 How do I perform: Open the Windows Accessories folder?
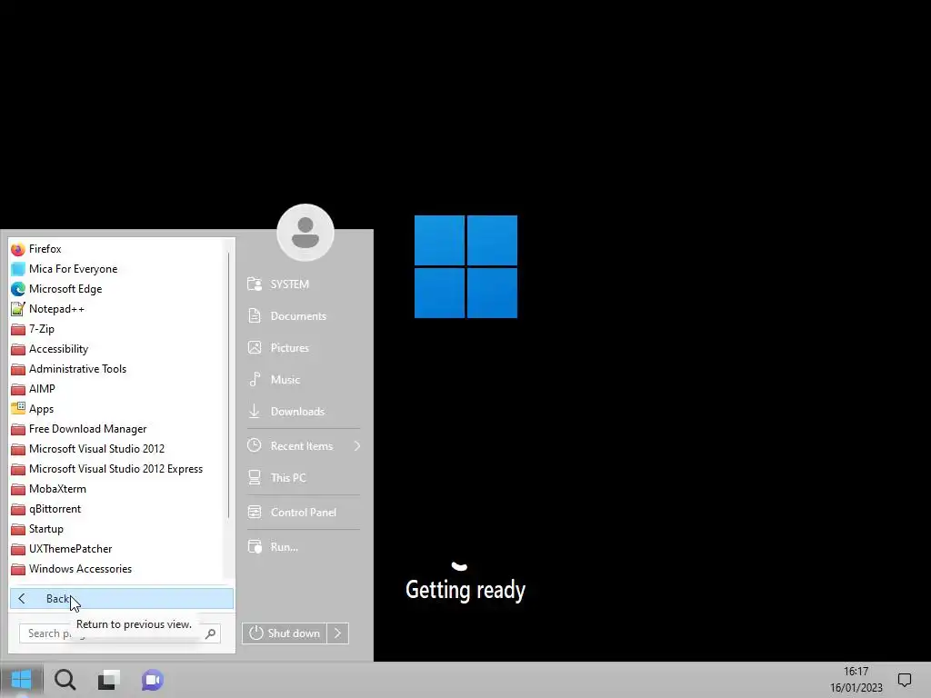point(115,569)
